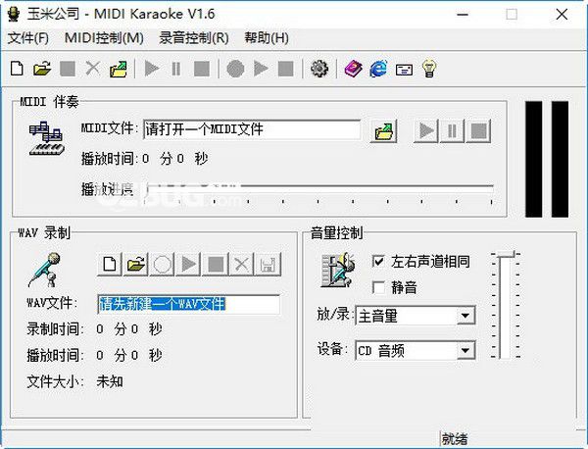Create new WAV file button in WAV 录制
Image resolution: width=588 pixels, height=449 pixels.
[110, 264]
